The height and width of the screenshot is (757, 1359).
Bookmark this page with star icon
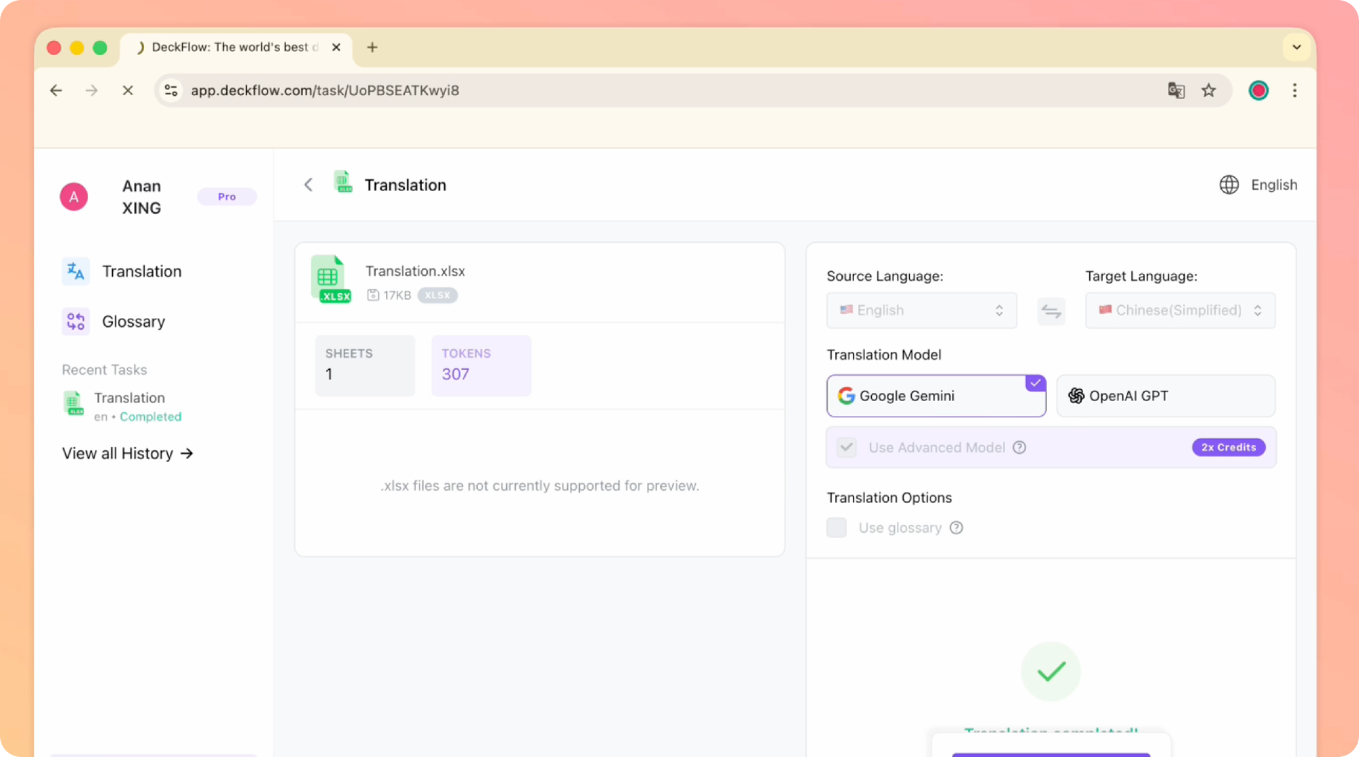pyautogui.click(x=1208, y=90)
